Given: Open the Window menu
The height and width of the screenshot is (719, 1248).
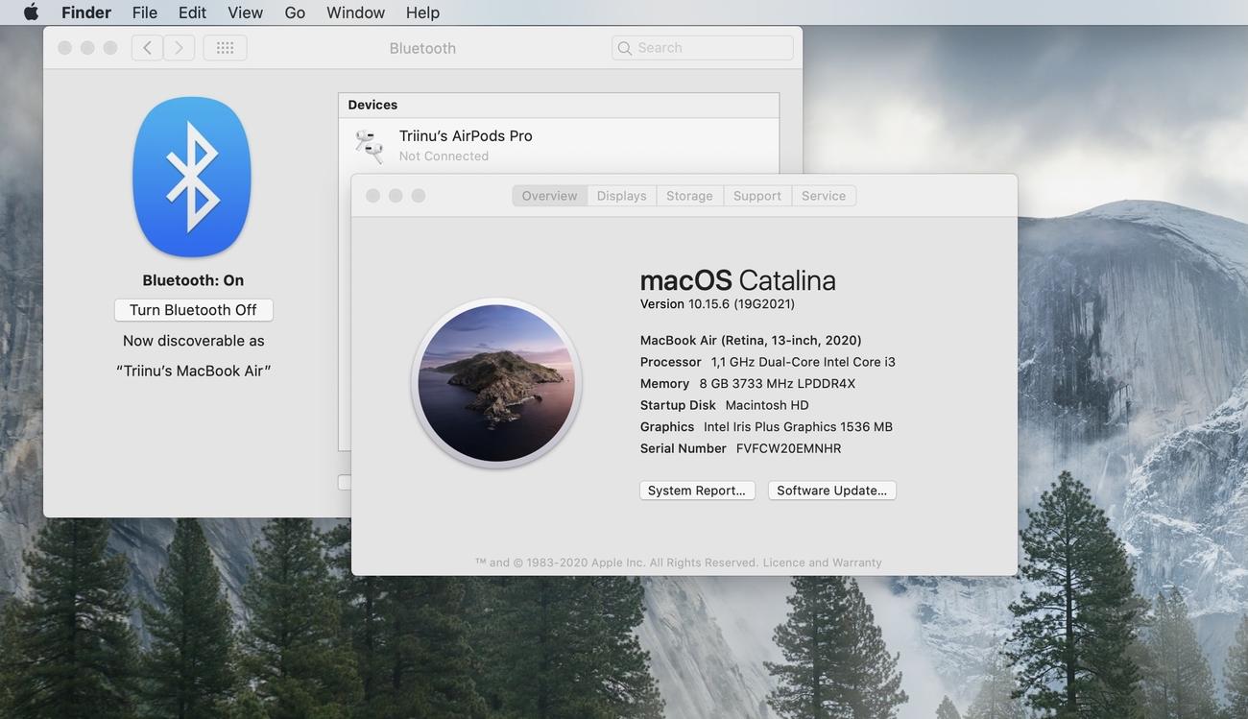Looking at the screenshot, I should (355, 12).
